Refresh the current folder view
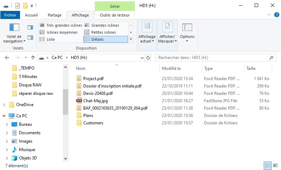The height and width of the screenshot is (170, 281). tap(148, 58)
